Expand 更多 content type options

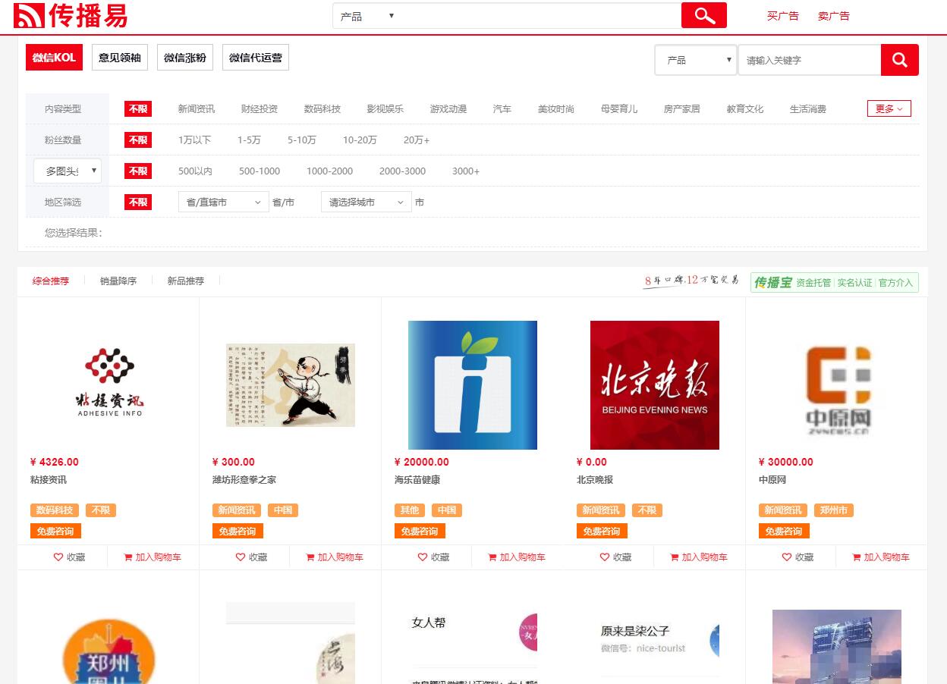[889, 108]
